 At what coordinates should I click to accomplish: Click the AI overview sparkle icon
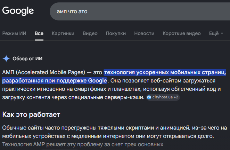[x=6, y=59]
